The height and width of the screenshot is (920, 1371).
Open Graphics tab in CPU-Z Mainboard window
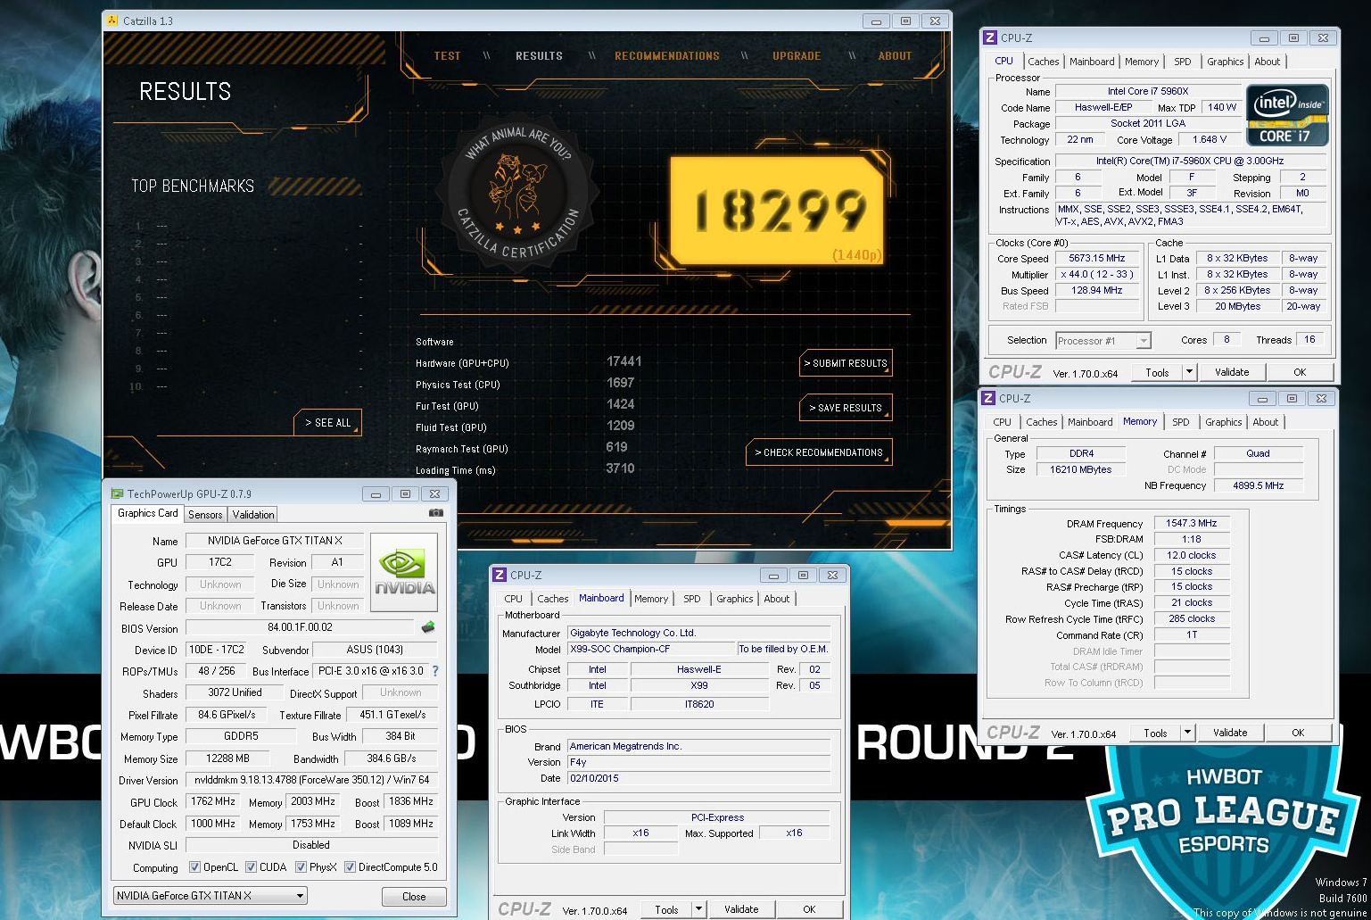[x=734, y=599]
